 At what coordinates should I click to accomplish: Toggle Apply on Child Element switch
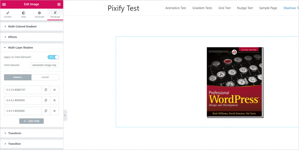coord(53,57)
